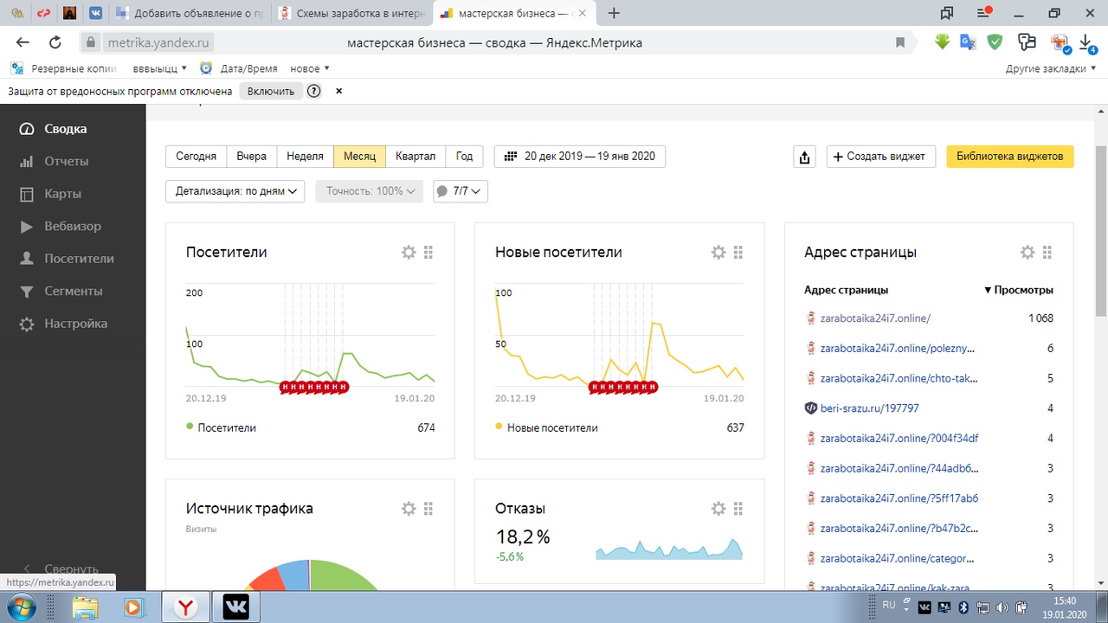Reload the page
Viewport: 1108px width, 623px height.
click(x=55, y=42)
